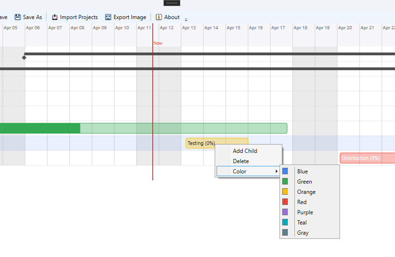
Task: Select Gray menu item text
Action: (303, 233)
